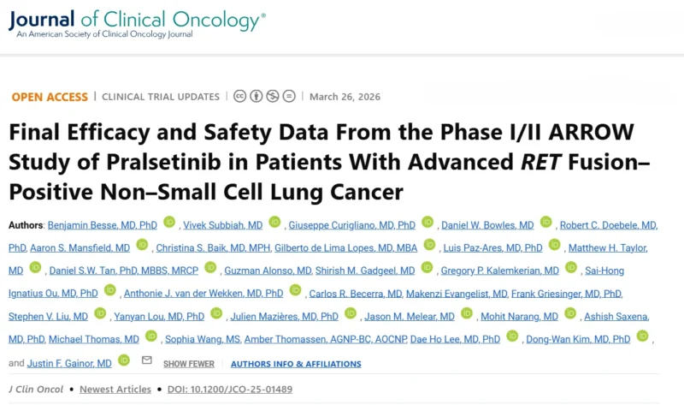Screen dimensions: 684x405
Task: Open Vivek Subbiah's ORCID iD icon
Action: (274, 223)
